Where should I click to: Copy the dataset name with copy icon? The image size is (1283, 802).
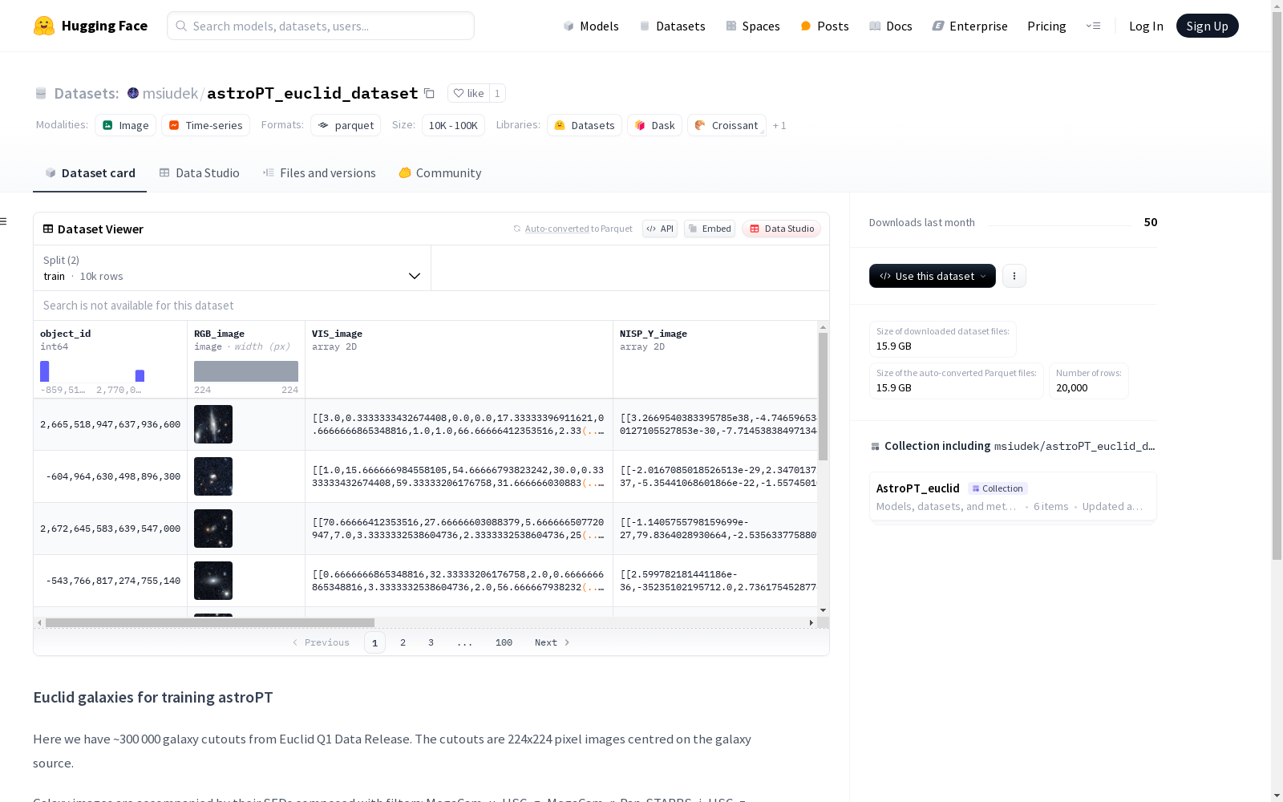(429, 93)
